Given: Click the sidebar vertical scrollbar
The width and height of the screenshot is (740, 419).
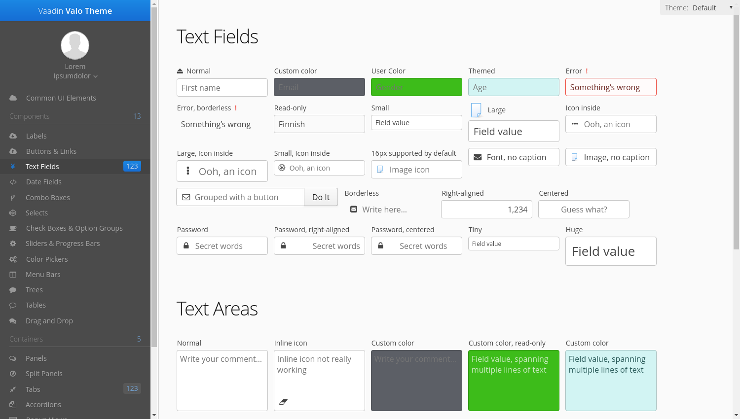Looking at the screenshot, I should 154,177.
